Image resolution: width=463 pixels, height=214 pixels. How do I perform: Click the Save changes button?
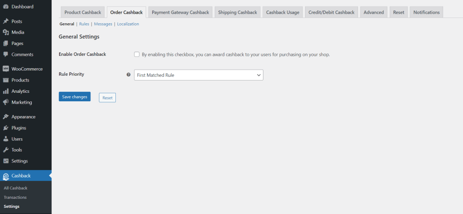(x=74, y=97)
